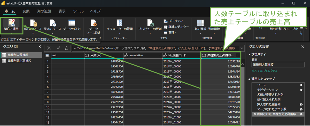The image size is (310, 126).
Task: Click the 列の選択 icon
Action: click(x=200, y=23)
